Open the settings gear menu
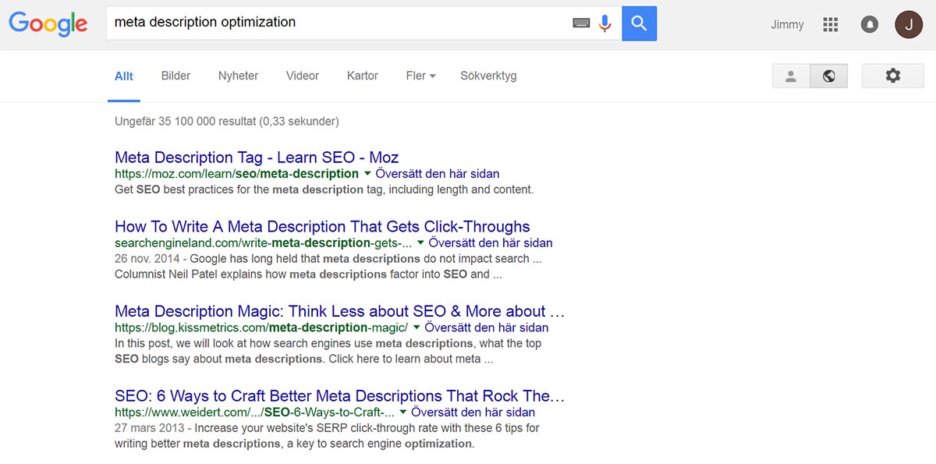The height and width of the screenshot is (464, 936). pyautogui.click(x=892, y=76)
